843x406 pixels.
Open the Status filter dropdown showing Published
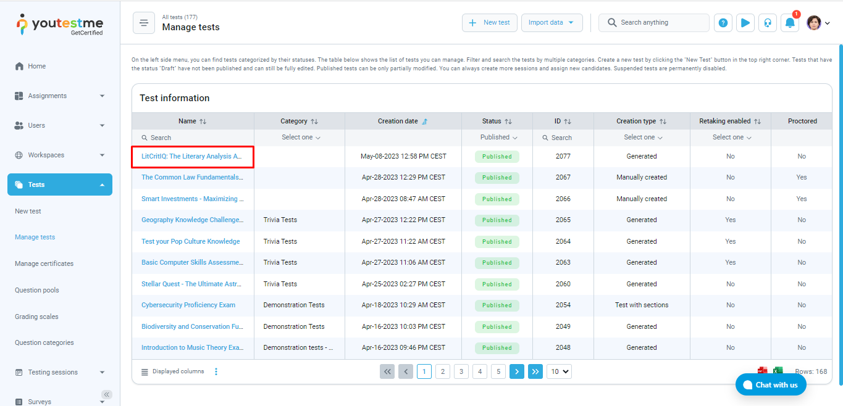point(498,138)
